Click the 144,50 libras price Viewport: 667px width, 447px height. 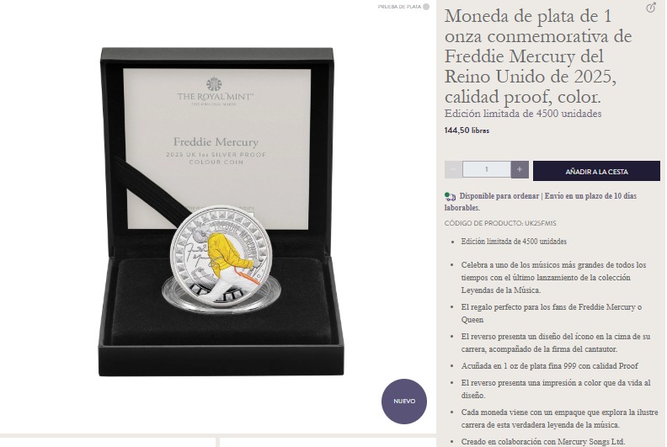467,130
